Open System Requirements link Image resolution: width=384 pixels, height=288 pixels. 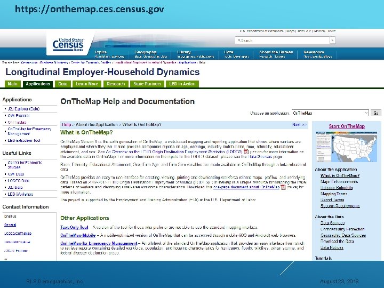[340, 206]
